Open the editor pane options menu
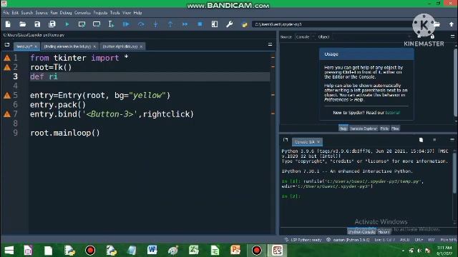The height and width of the screenshot is (257, 458). [271, 44]
